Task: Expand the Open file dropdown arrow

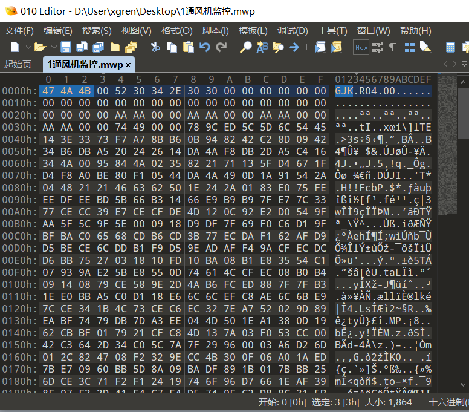Action: pyautogui.click(x=54, y=47)
